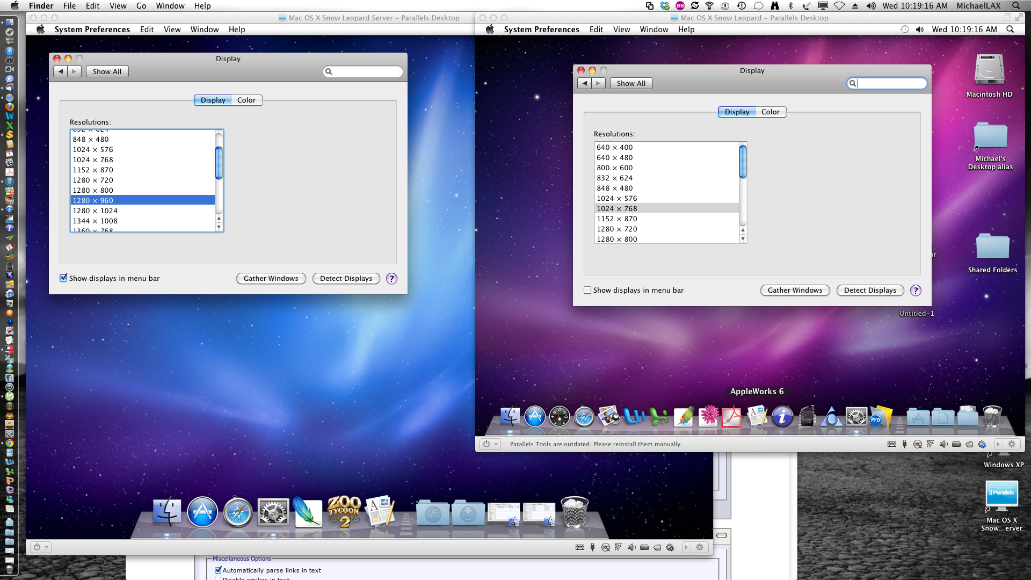Click search field in Server Display window

[x=363, y=71]
